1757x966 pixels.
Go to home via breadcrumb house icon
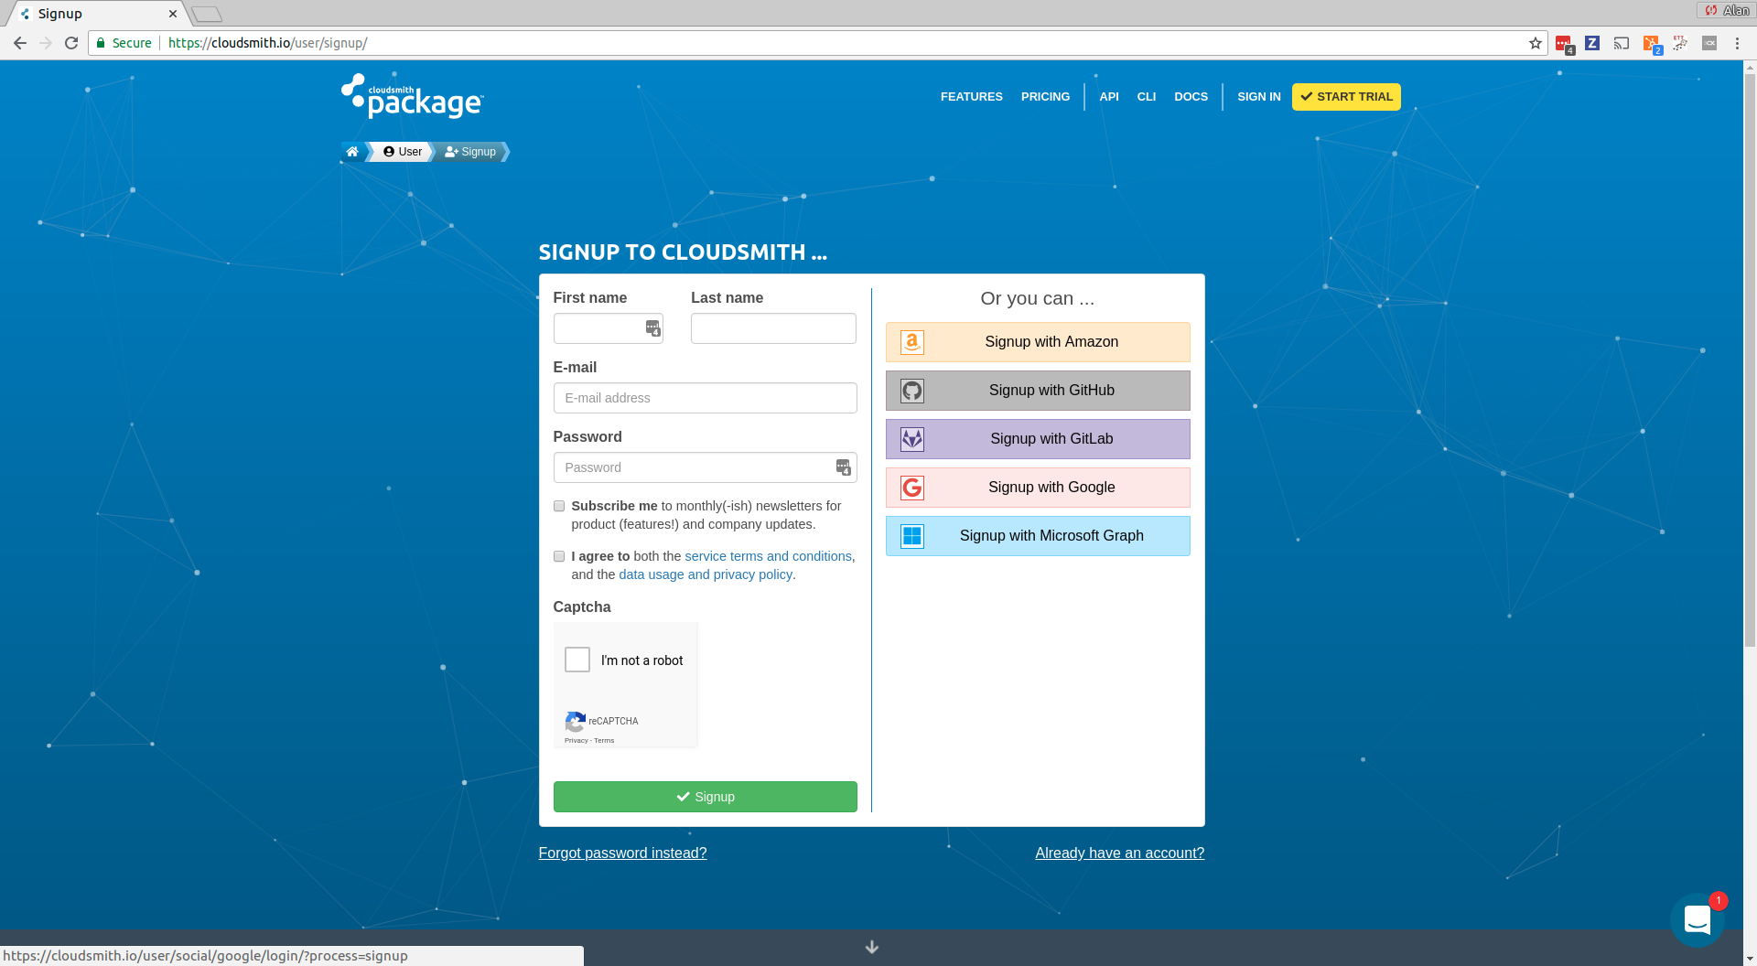(x=352, y=152)
